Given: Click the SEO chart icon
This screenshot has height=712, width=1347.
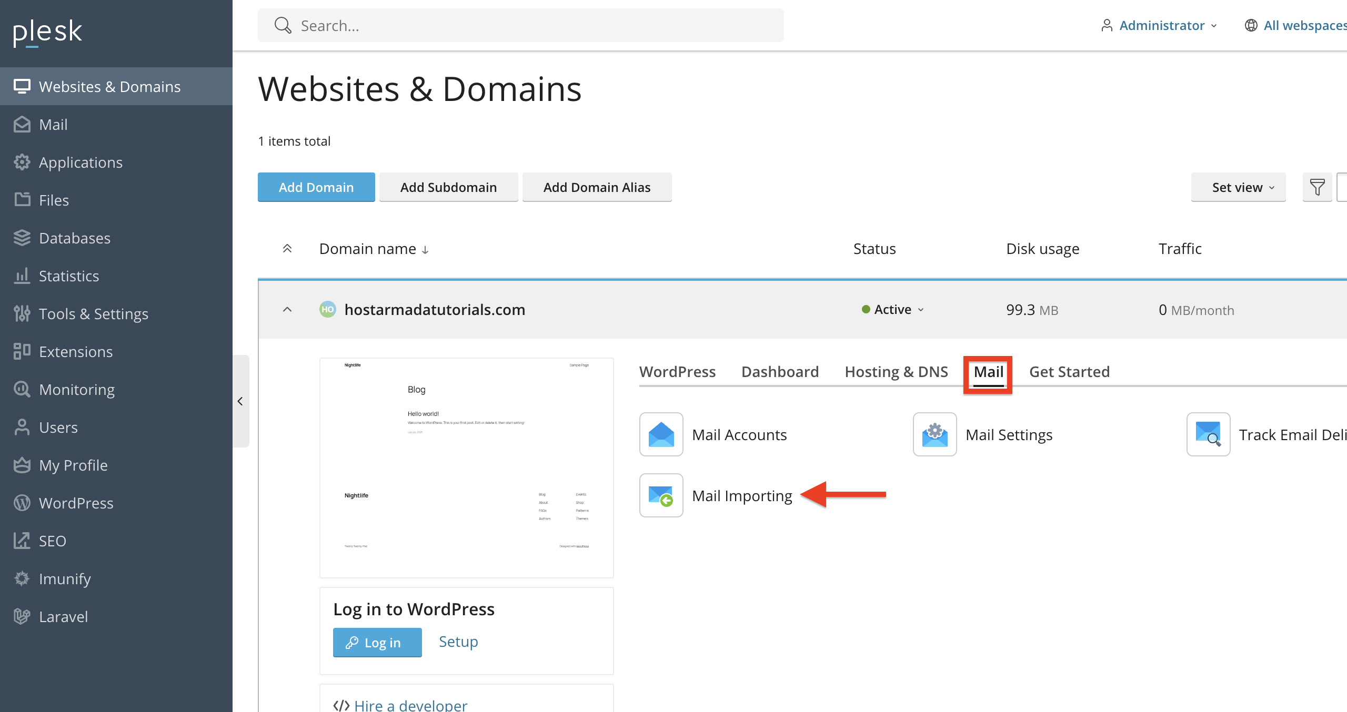Looking at the screenshot, I should point(22,541).
